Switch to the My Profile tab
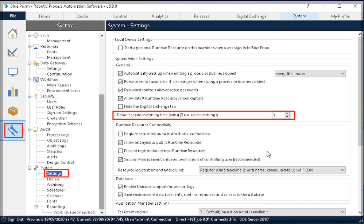This screenshot has width=364, height=224. click(340, 16)
